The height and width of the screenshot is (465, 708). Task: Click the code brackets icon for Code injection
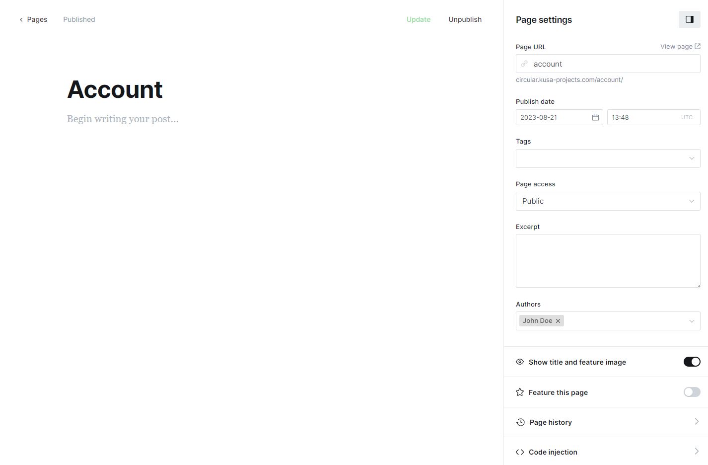pos(520,452)
